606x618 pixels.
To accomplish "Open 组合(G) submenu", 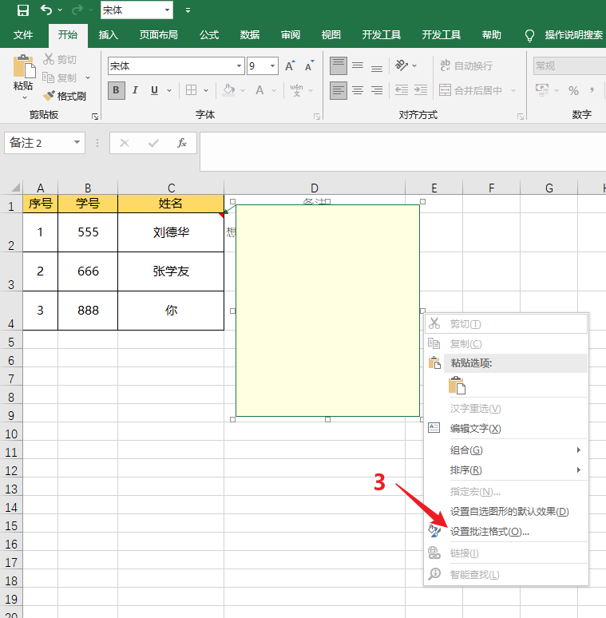I will [506, 450].
